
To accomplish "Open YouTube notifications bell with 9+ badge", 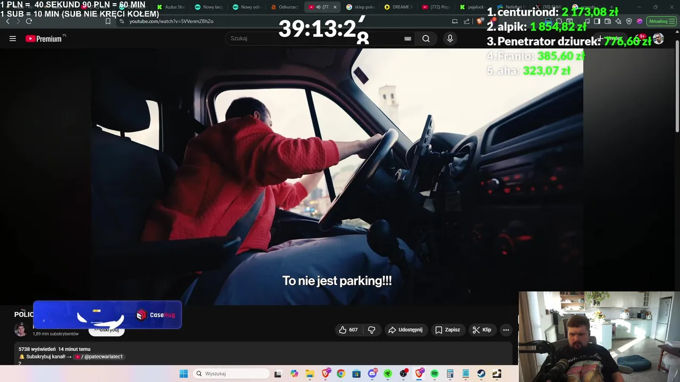I will [x=640, y=38].
